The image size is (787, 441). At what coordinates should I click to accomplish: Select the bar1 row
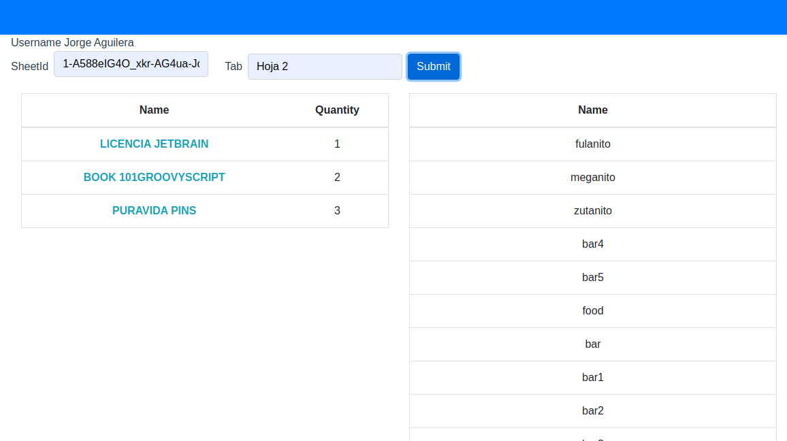[592, 378]
